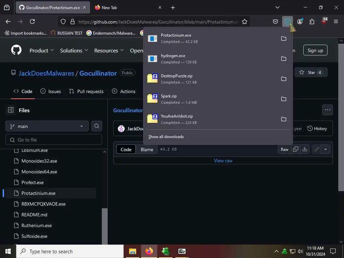This screenshot has width=344, height=258.
Task: Open Import bookmarks bookmark
Action: 26,33
